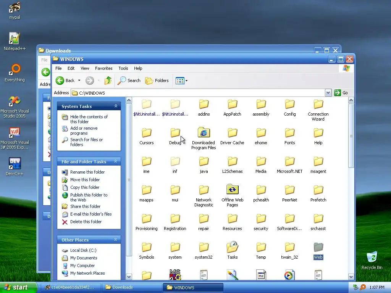The width and height of the screenshot is (391, 293).
Task: Expand the Address bar dropdown arrow
Action: pyautogui.click(x=328, y=93)
